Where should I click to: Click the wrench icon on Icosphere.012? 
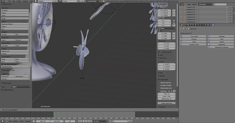click(201, 7)
